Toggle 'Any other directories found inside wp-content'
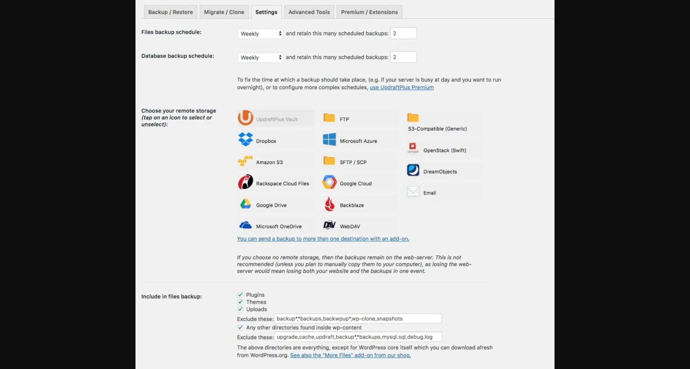Viewport: 690px width, 369px height. pos(240,327)
